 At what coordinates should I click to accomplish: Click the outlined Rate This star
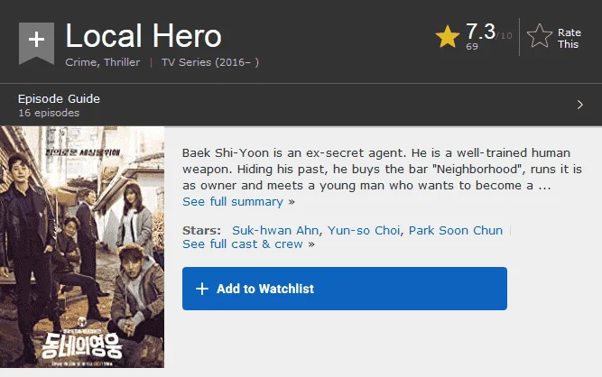click(x=540, y=36)
